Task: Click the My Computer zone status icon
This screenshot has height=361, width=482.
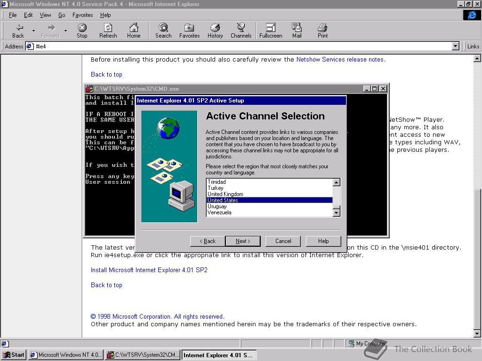Action: pos(351,344)
